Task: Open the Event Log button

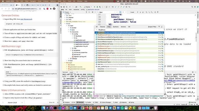Action: (192, 102)
